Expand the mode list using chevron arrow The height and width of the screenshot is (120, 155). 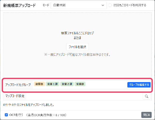pyautogui.click(x=103, y=5)
